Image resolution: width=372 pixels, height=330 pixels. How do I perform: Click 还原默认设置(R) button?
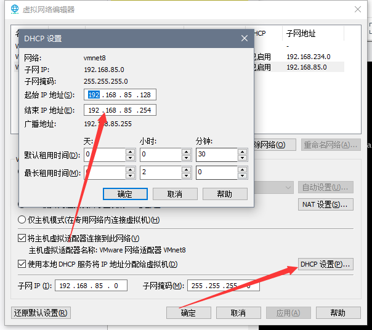[41, 313]
